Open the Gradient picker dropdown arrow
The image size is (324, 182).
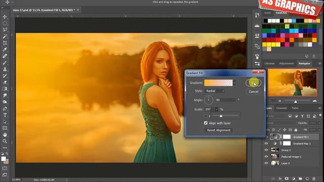[x=234, y=83]
